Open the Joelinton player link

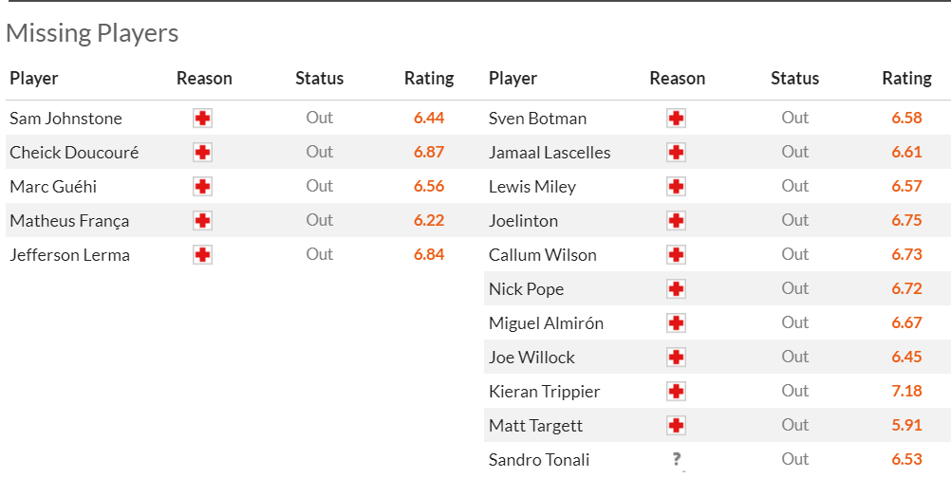pyautogui.click(x=523, y=221)
